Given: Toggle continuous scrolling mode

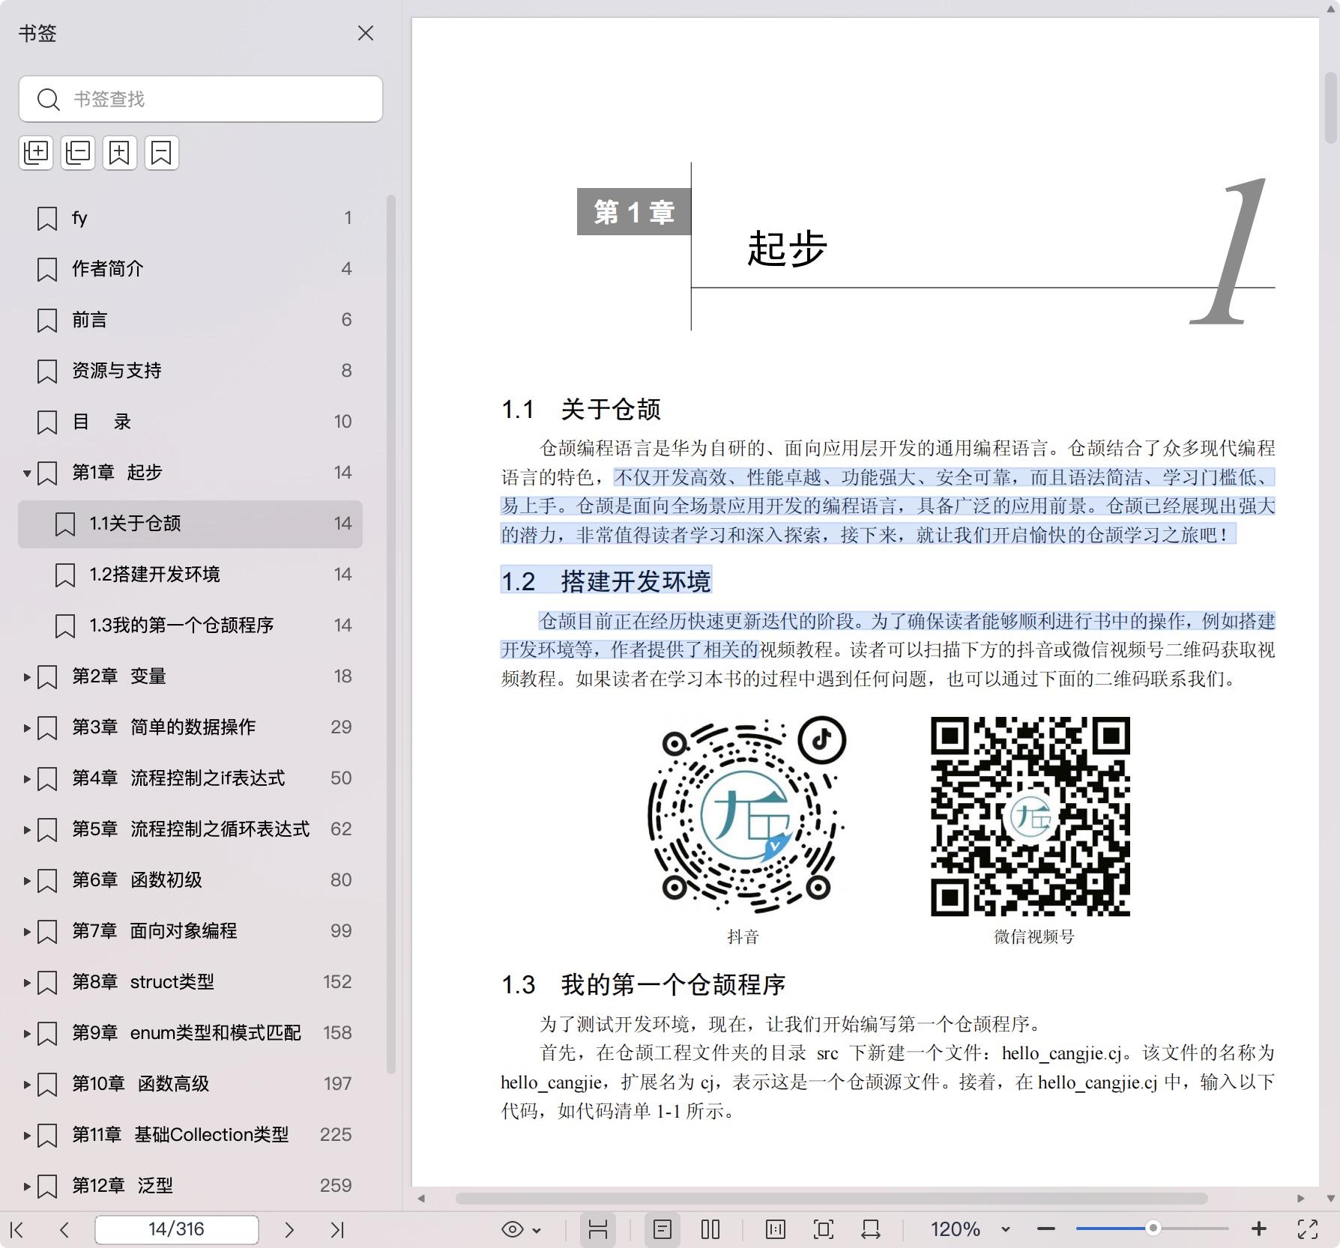Looking at the screenshot, I should (x=598, y=1229).
